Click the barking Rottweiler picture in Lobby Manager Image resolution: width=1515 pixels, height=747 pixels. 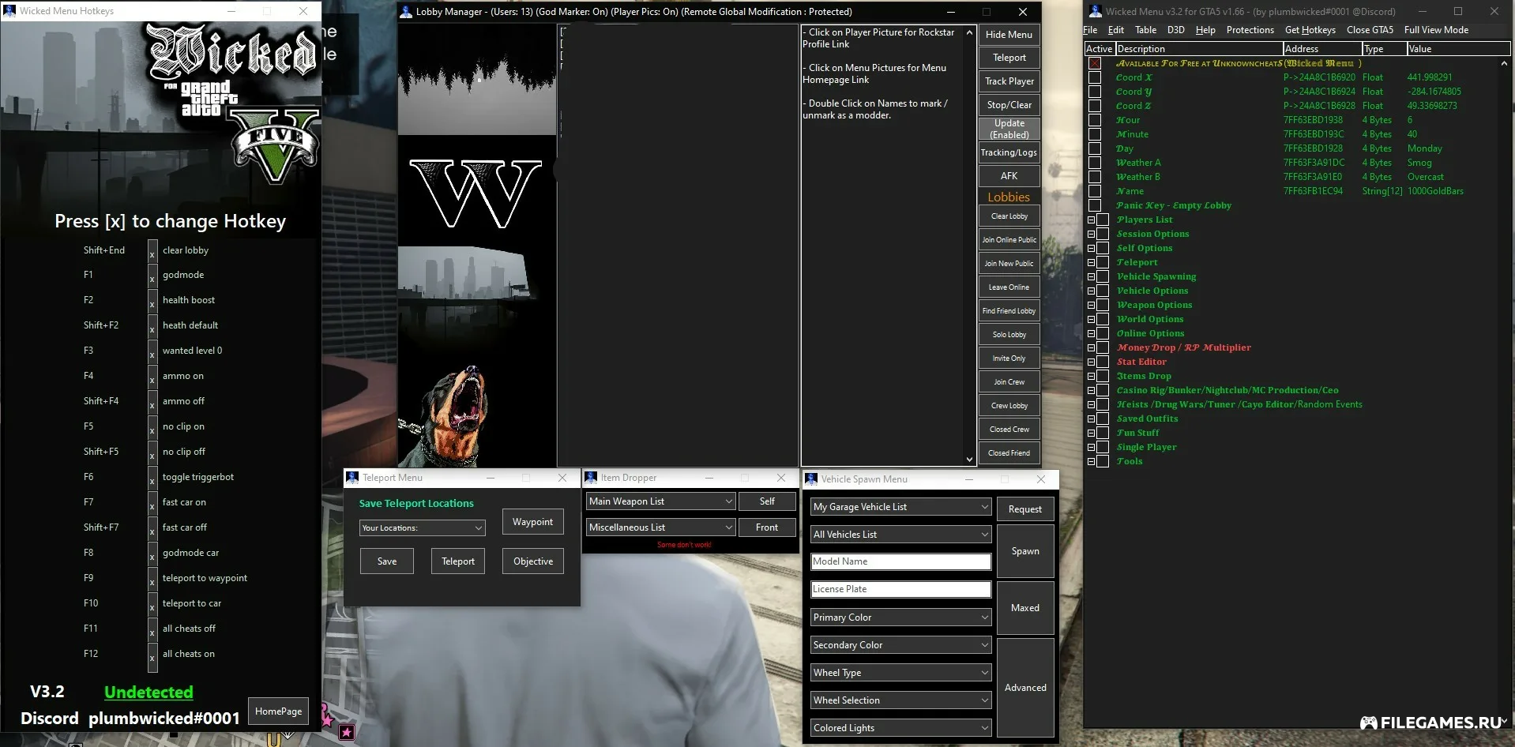click(x=476, y=411)
